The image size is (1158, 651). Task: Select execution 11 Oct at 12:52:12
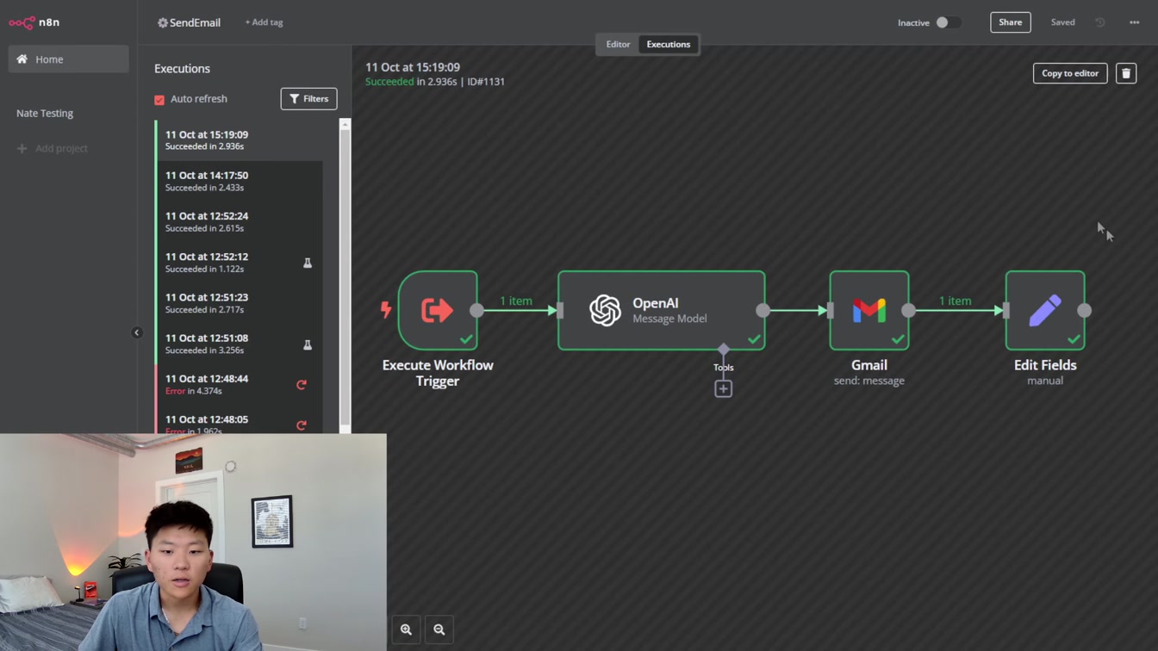(x=239, y=262)
